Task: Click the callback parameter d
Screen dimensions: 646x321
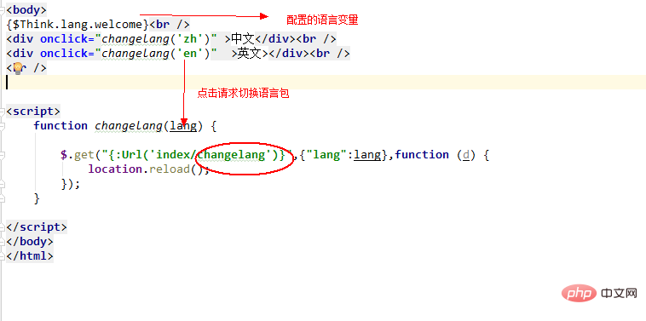Action: point(466,155)
